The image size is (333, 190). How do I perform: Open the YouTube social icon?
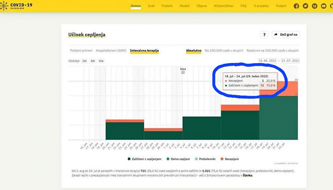coord(324,6)
